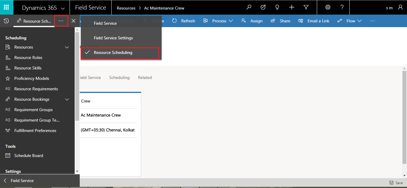Click the Share command

point(280,21)
